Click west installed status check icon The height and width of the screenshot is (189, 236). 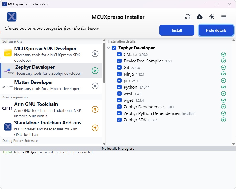[223, 94]
